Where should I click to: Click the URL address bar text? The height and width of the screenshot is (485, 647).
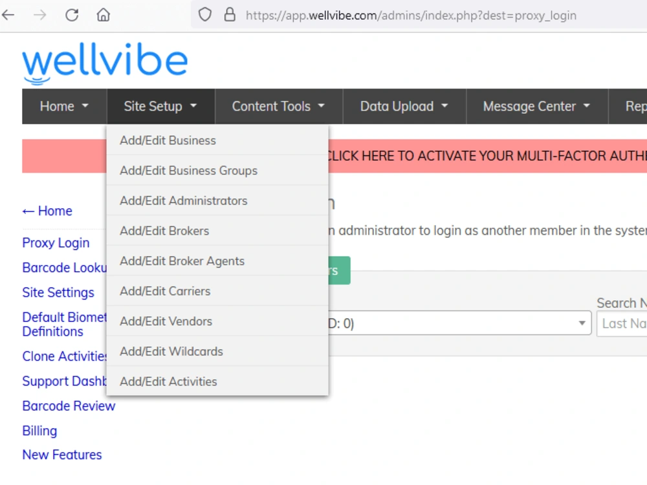point(411,16)
